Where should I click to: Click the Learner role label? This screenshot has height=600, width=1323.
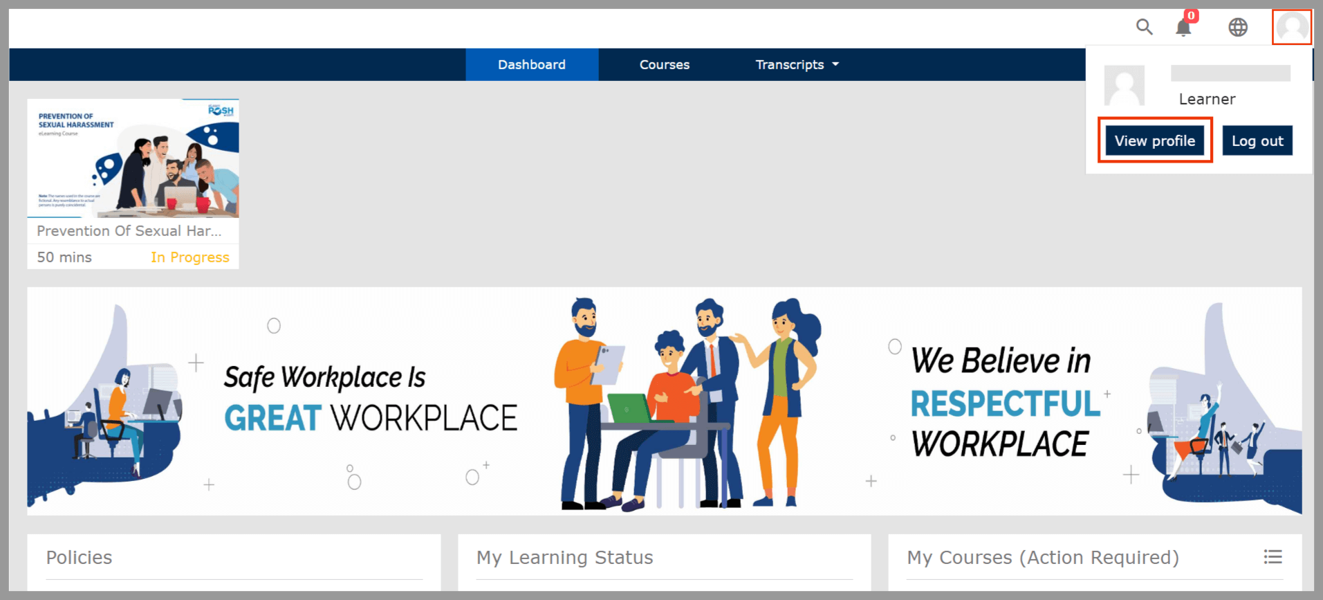1207,99
